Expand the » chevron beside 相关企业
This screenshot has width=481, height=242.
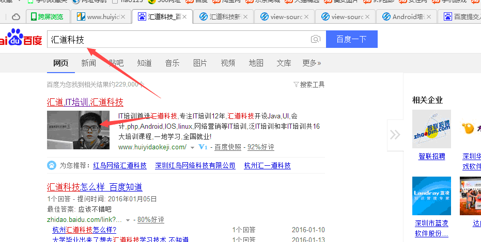(395, 134)
